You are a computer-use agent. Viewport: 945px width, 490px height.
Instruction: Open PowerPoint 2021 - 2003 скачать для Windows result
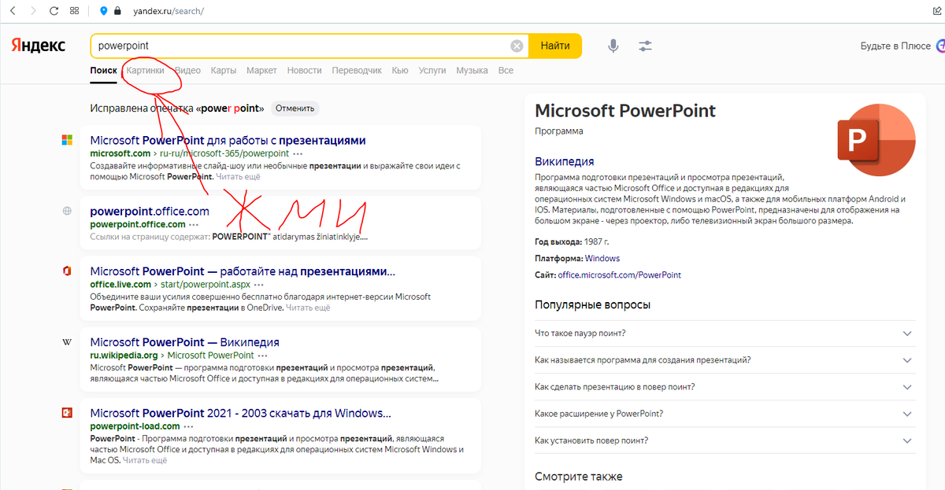pos(241,413)
